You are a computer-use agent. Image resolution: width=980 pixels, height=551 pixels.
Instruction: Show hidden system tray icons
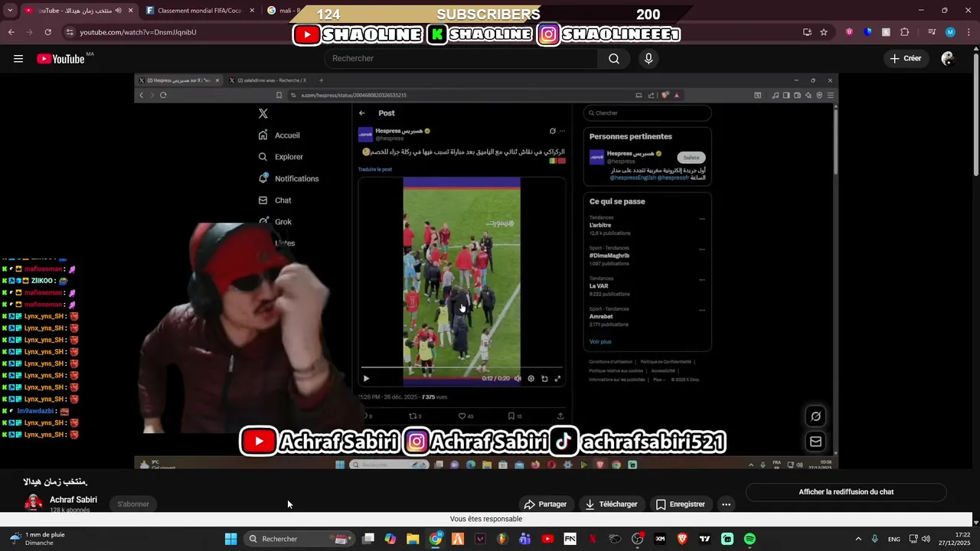(857, 539)
